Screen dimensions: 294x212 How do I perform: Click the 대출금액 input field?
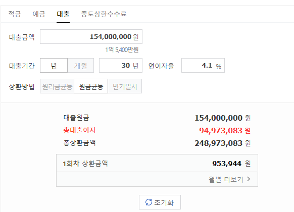(91, 36)
